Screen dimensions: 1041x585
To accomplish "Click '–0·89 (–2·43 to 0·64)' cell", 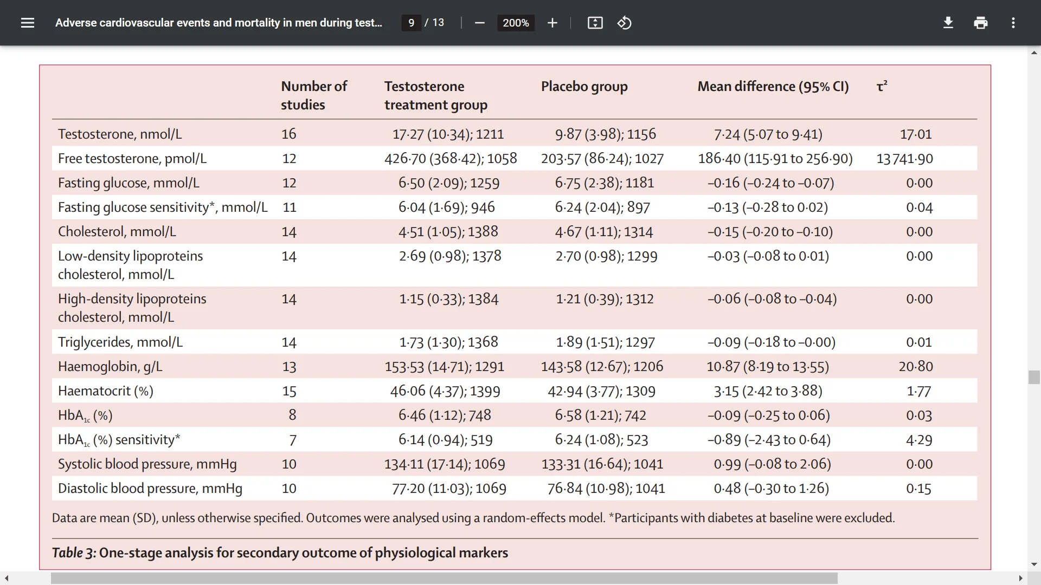I will (769, 439).
